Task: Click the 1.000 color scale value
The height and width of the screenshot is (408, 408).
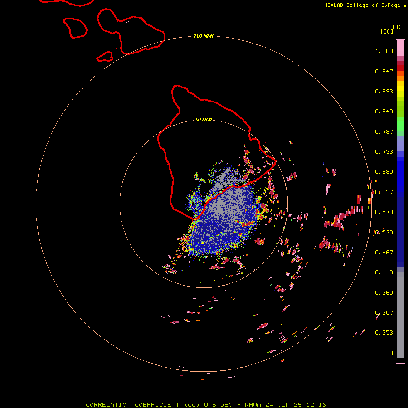Action: (x=384, y=51)
